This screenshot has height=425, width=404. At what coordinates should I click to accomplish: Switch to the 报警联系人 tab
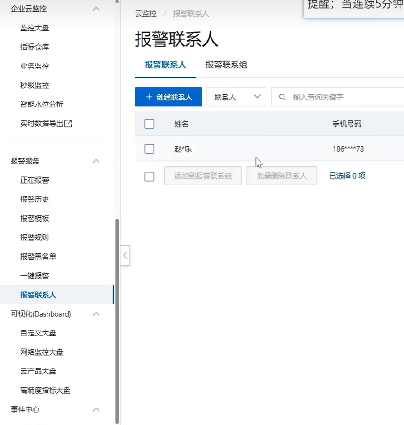pos(165,65)
